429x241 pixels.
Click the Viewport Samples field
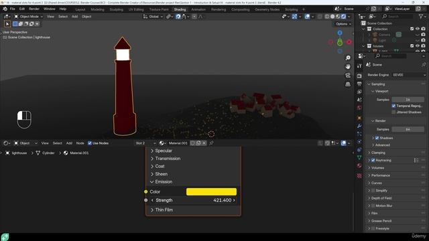(408, 100)
